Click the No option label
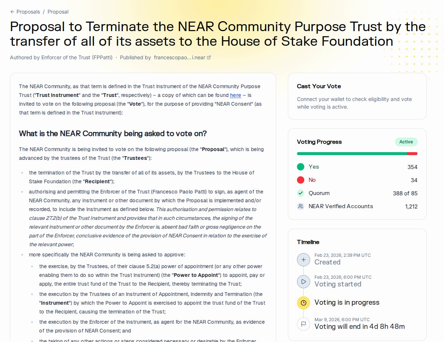This screenshot has height=342, width=444. 312,180
